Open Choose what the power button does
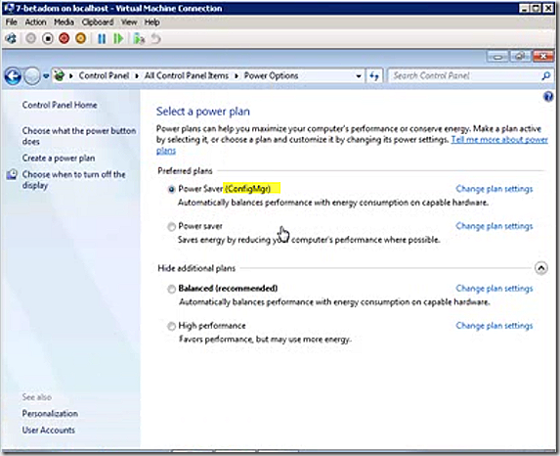Screen dimensions: 560x456 point(79,136)
